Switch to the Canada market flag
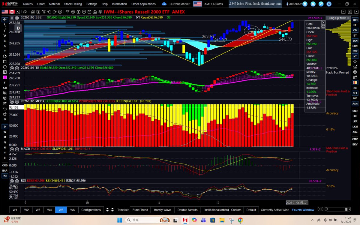Image resolution: width=360 pixels, height=225 pixels. [13, 12]
